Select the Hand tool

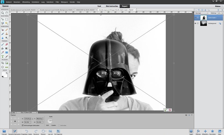click(7, 13)
